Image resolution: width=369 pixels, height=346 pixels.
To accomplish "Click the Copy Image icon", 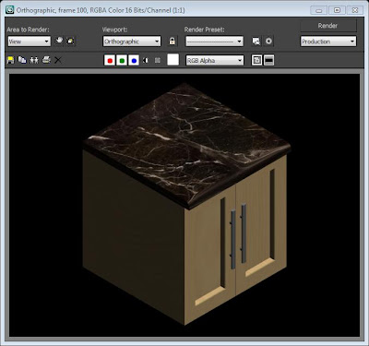I will click(x=22, y=60).
